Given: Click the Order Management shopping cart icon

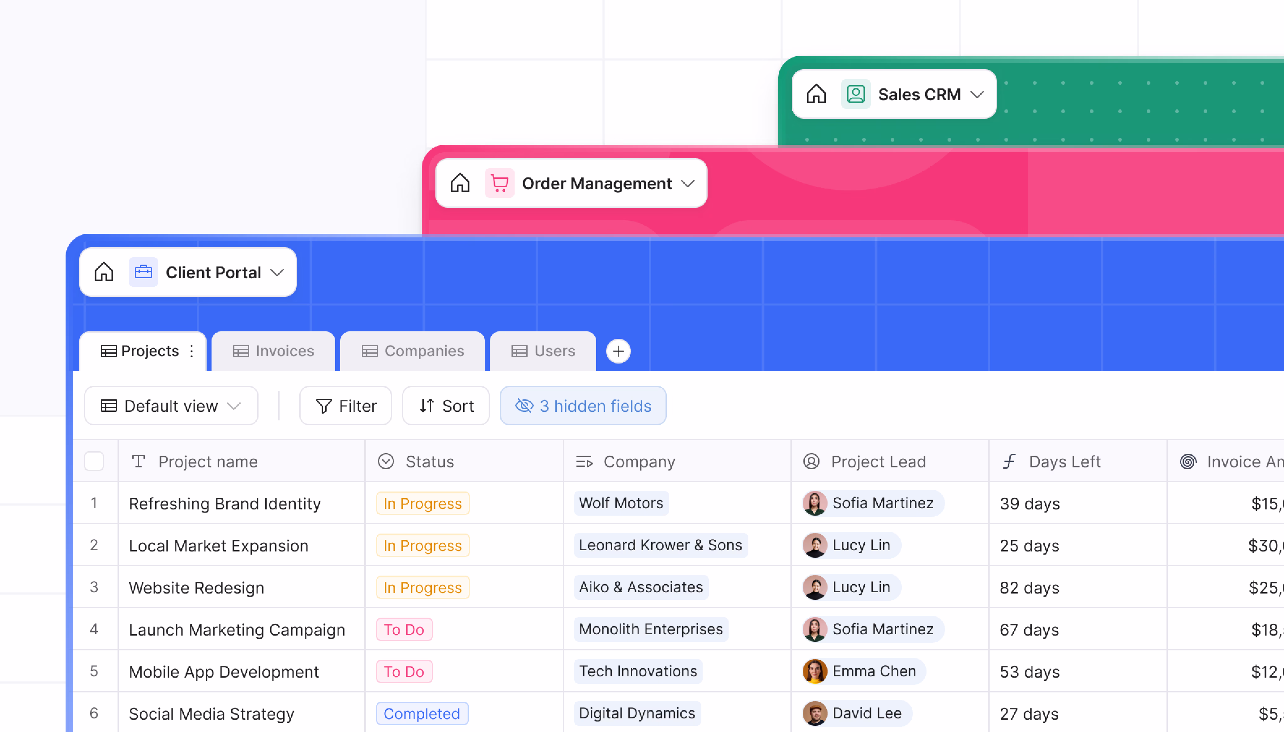Looking at the screenshot, I should coord(499,183).
